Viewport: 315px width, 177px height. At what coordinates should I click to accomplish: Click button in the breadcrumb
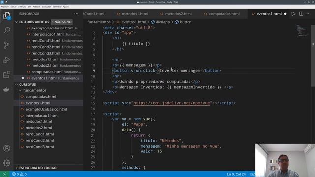tap(186, 22)
